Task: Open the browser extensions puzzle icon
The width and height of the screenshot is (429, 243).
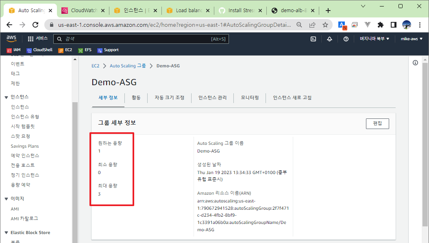Action: (x=380, y=25)
